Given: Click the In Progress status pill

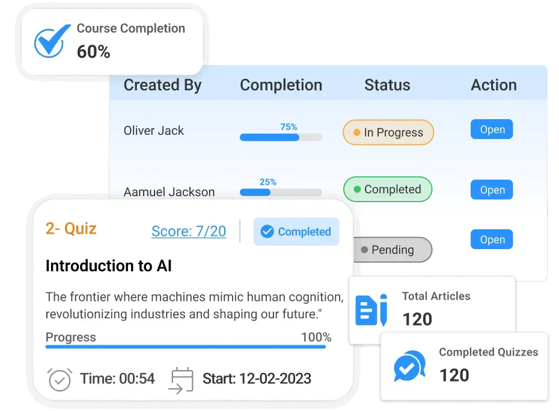Looking at the screenshot, I should click(x=388, y=132).
